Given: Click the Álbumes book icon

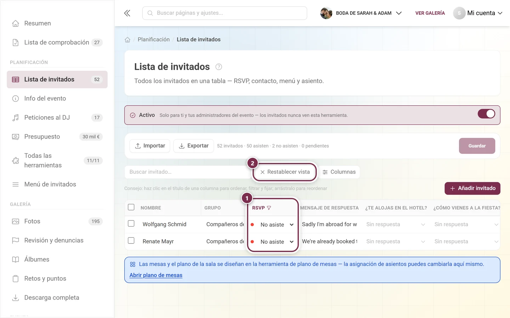Looking at the screenshot, I should click(x=16, y=260).
